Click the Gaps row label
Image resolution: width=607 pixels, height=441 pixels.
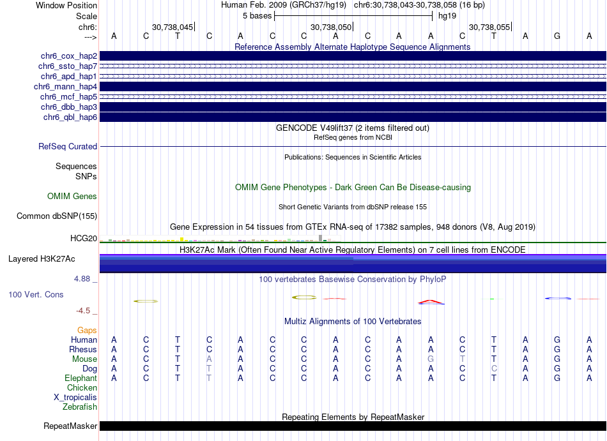tap(87, 330)
